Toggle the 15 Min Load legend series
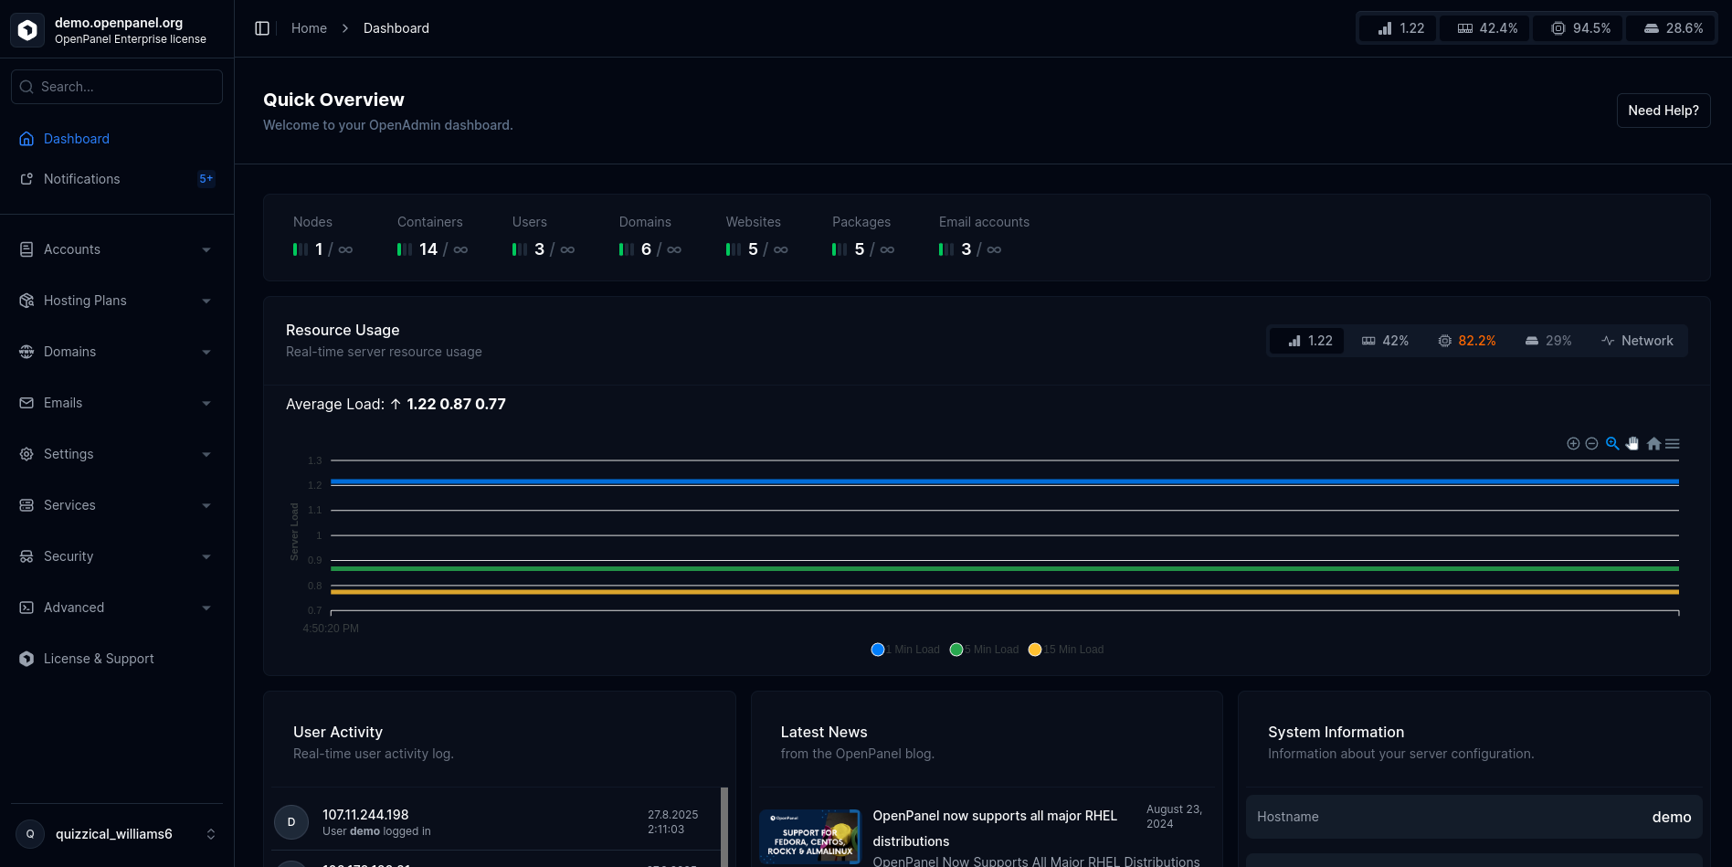 (1066, 650)
